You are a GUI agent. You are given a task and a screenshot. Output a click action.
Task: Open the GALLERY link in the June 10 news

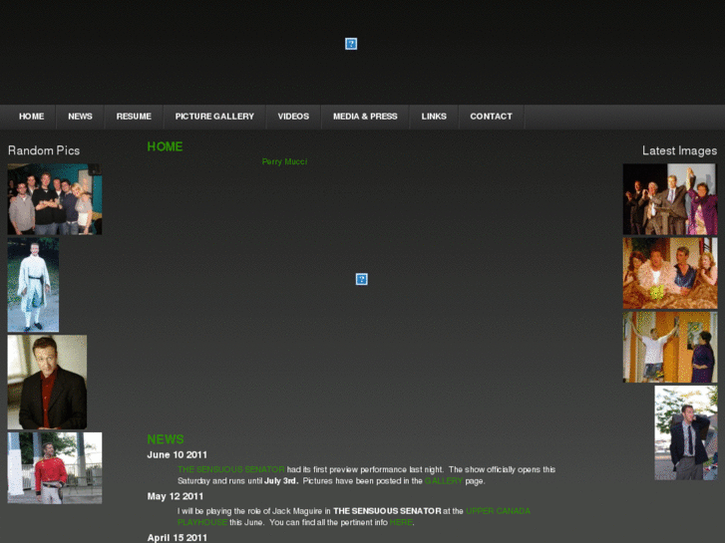tap(444, 481)
